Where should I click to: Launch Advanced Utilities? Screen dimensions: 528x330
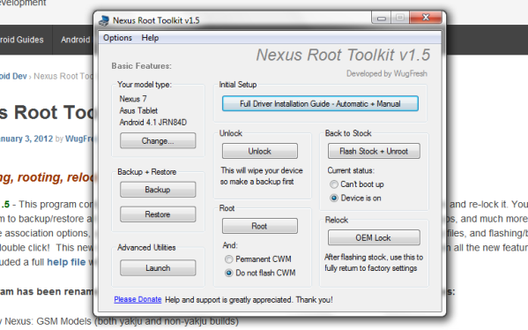point(158,268)
